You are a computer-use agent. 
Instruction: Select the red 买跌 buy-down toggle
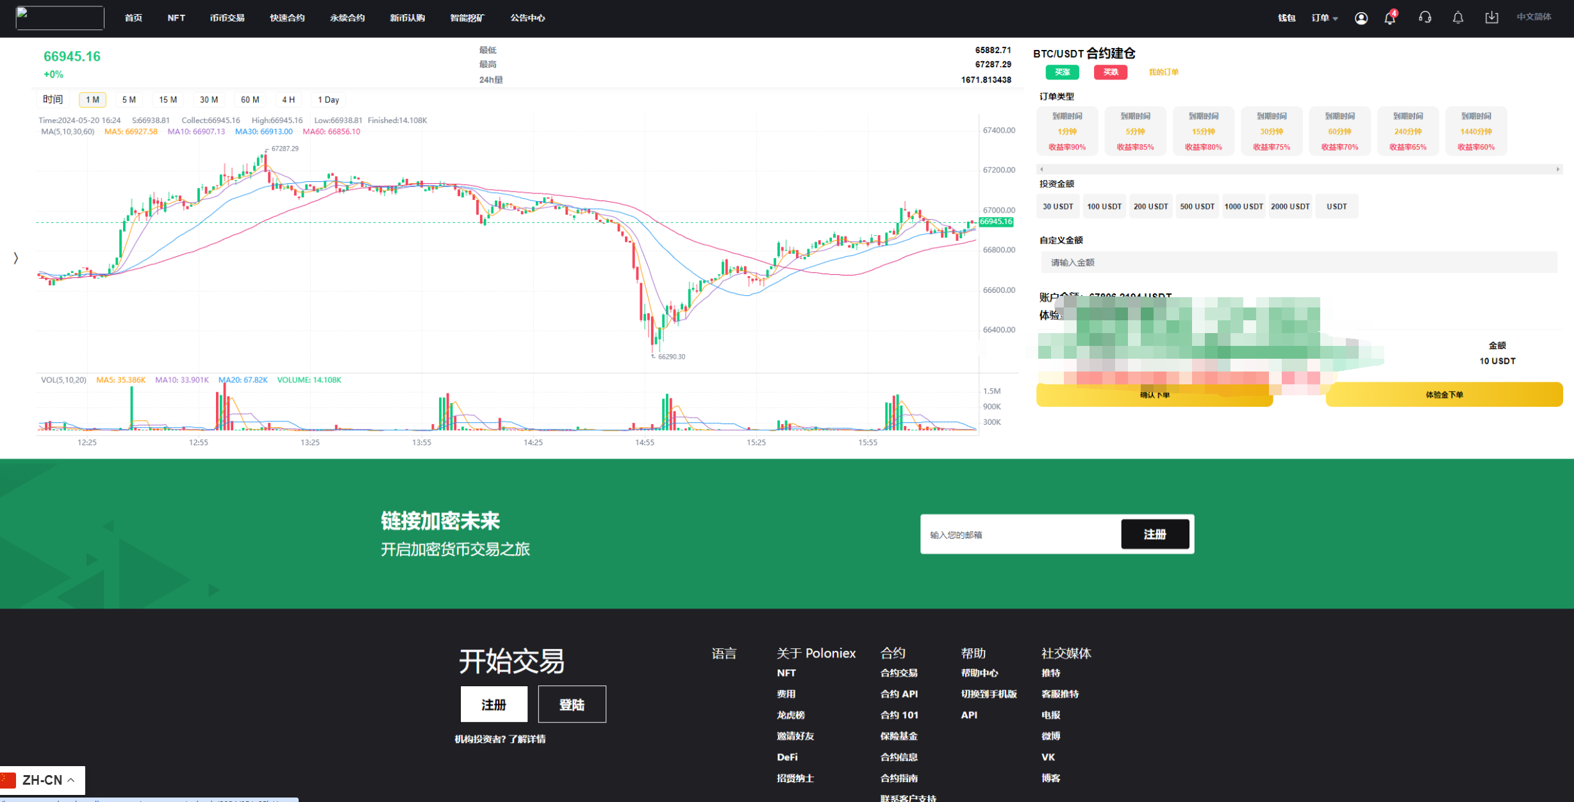coord(1110,72)
